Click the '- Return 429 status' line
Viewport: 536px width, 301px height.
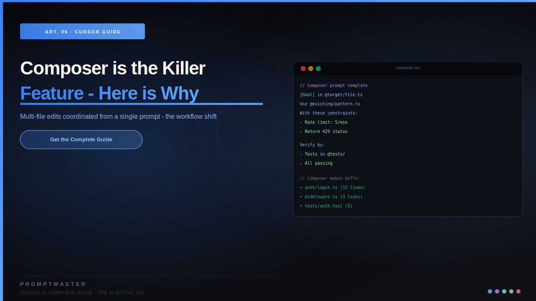tap(323, 132)
